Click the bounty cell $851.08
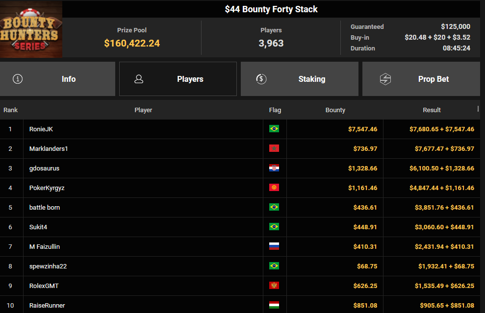485x313 pixels. click(365, 306)
